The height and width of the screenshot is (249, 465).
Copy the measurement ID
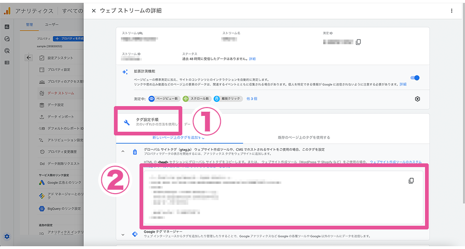pyautogui.click(x=358, y=42)
